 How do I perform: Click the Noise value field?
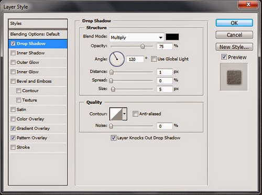pyautogui.click(x=165, y=126)
